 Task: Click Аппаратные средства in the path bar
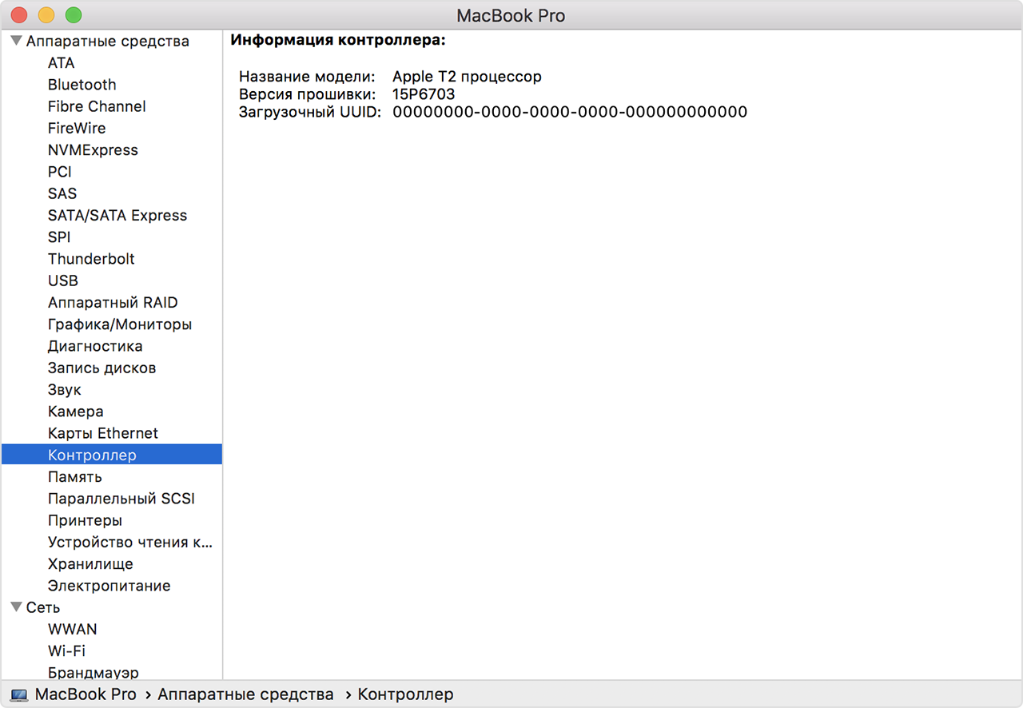coord(245,694)
